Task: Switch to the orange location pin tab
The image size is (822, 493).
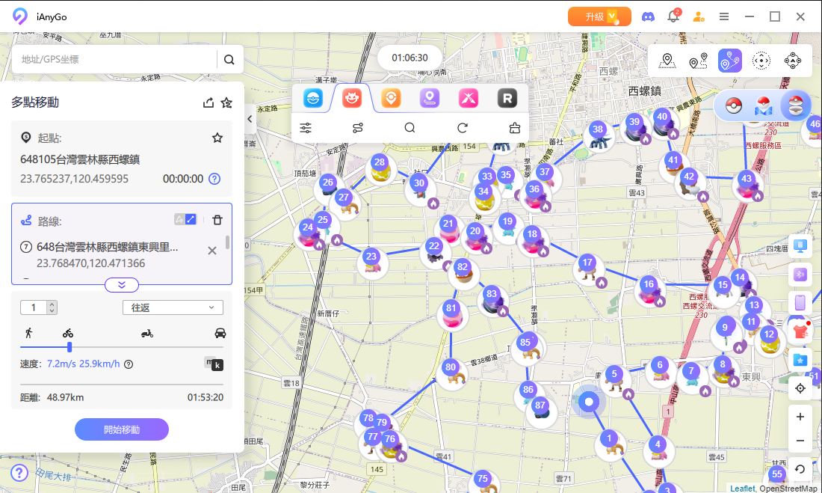Action: coord(391,98)
